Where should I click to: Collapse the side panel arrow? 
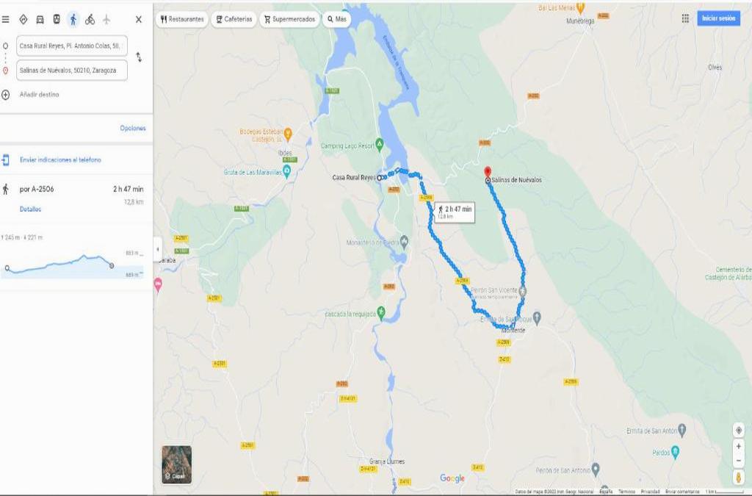point(158,249)
